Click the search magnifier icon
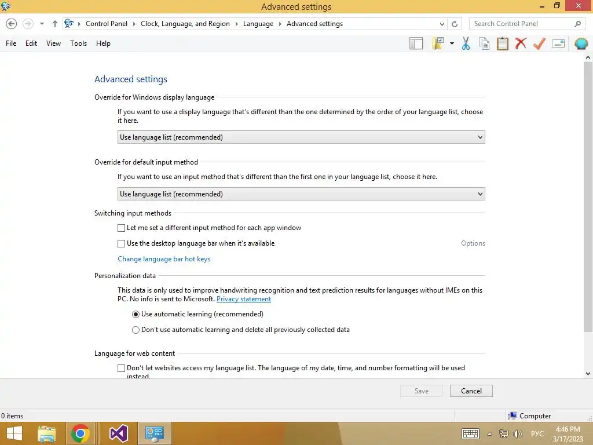This screenshot has width=593, height=445. tap(577, 24)
